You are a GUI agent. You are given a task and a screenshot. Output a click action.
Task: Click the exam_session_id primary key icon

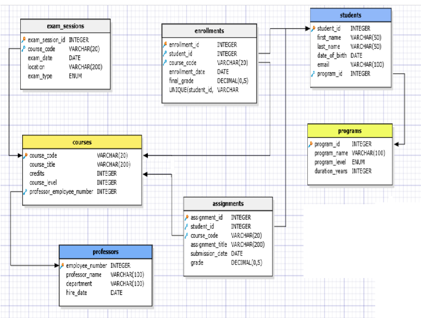click(x=24, y=40)
